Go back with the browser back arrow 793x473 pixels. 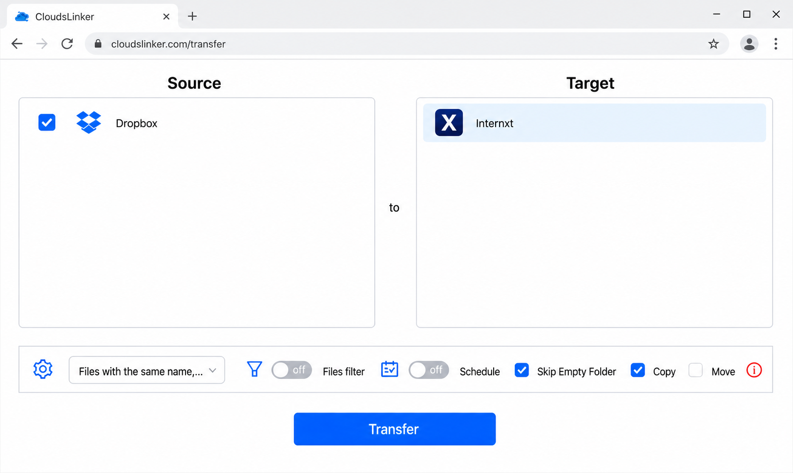point(17,44)
